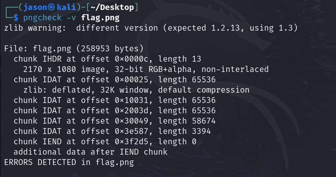Click the 2170 x 1080 image description line

click(x=146, y=69)
